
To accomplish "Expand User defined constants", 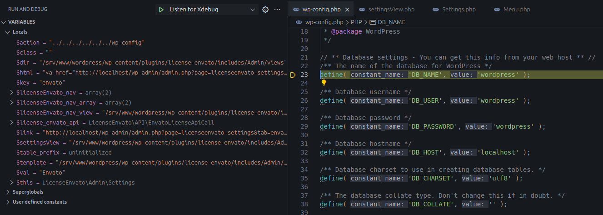I will coord(8,202).
